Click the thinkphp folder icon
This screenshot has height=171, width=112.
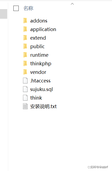click(x=25, y=63)
